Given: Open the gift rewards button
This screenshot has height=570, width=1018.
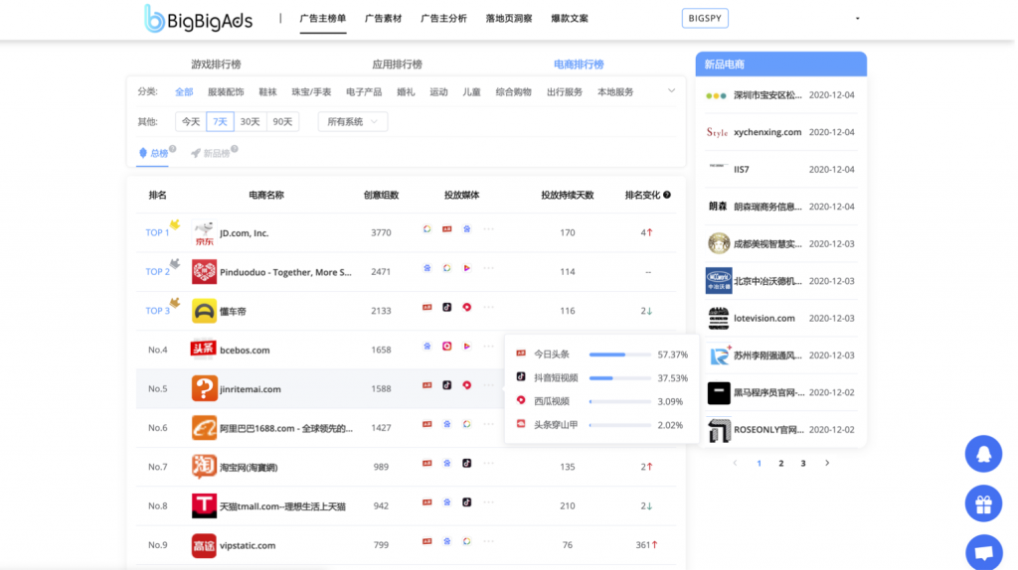Looking at the screenshot, I should 983,503.
